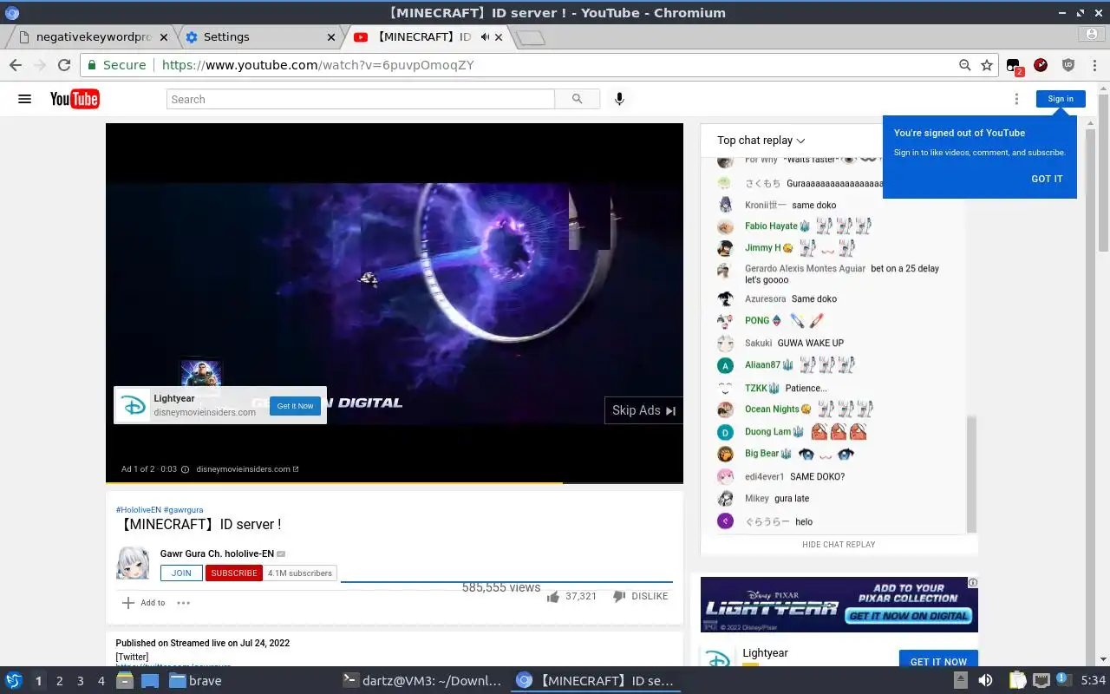Start voice search with microphone icon
The width and height of the screenshot is (1110, 694).
(x=619, y=99)
